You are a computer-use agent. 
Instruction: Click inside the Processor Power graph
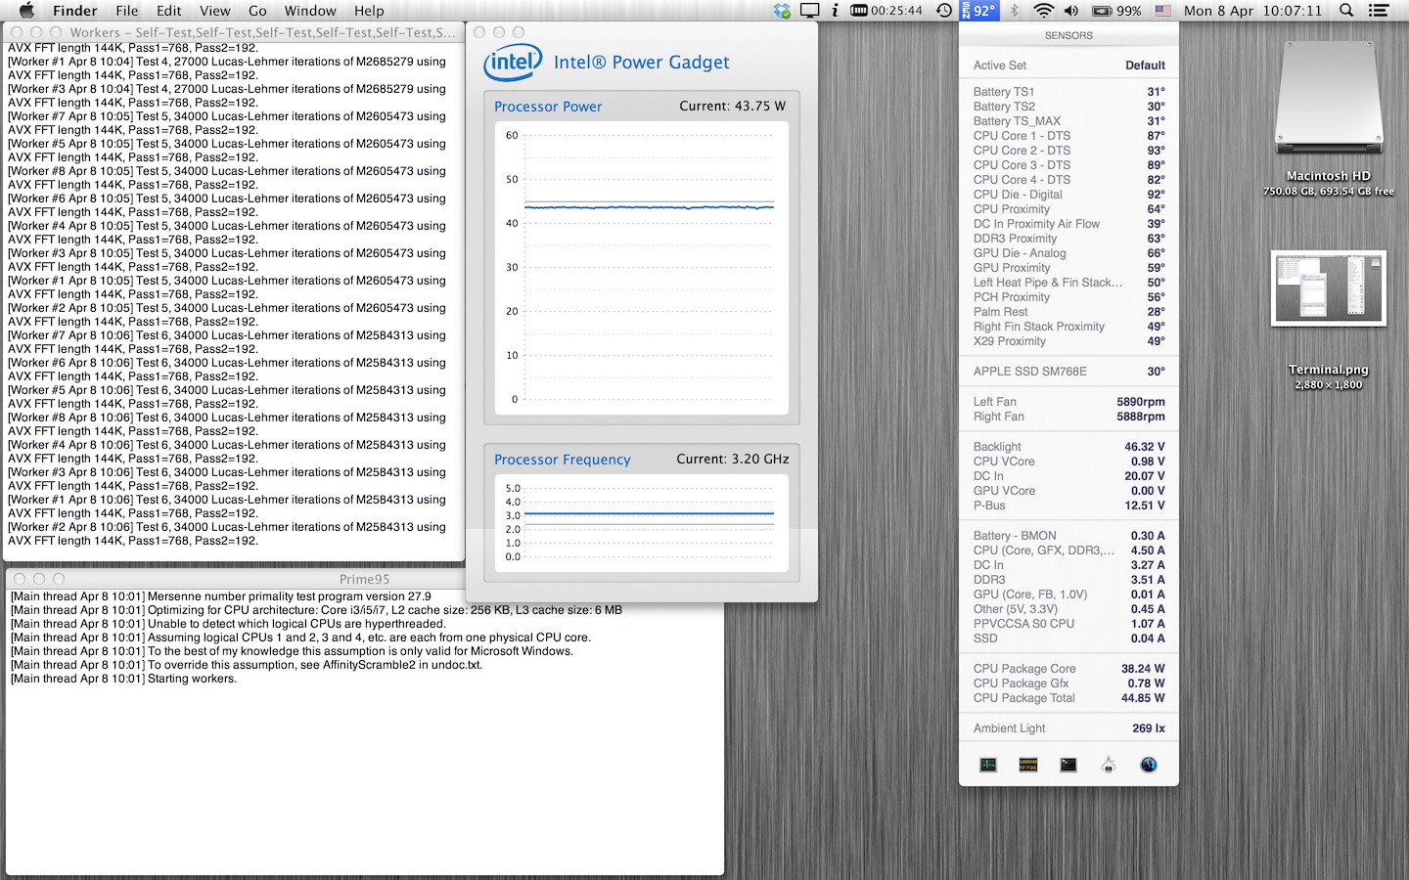pyautogui.click(x=642, y=268)
